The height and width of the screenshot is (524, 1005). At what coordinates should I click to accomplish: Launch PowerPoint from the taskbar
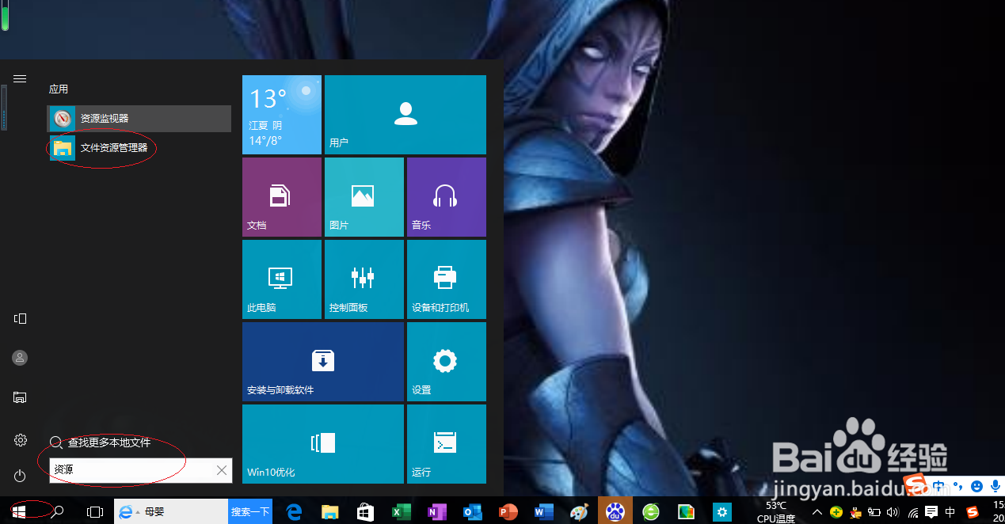pyautogui.click(x=508, y=512)
